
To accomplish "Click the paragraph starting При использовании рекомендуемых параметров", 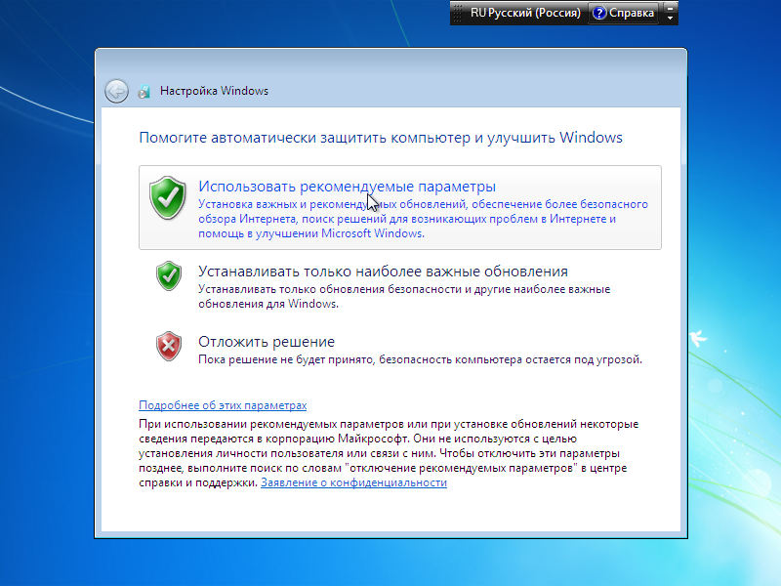I will pos(389,453).
